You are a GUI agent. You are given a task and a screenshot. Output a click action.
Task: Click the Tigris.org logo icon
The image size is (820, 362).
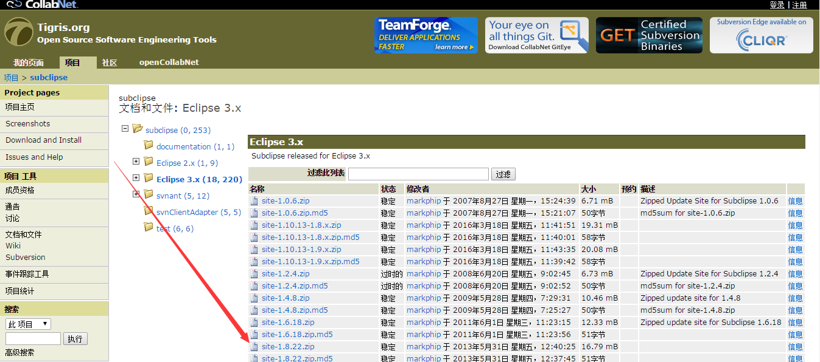tap(18, 32)
